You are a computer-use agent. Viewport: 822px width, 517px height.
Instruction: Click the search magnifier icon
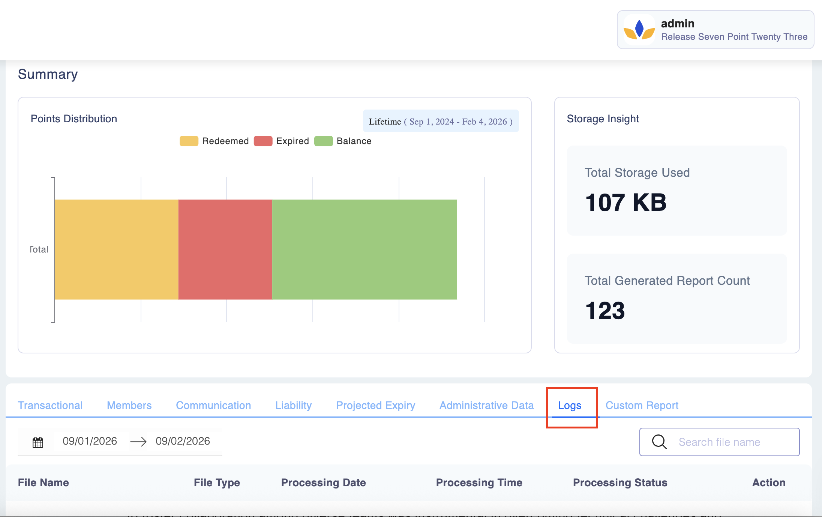click(659, 442)
